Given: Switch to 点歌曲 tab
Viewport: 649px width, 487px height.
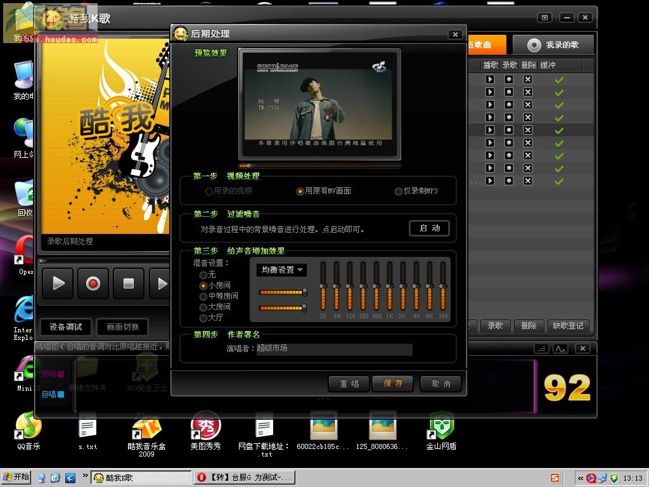Looking at the screenshot, I should coord(487,45).
